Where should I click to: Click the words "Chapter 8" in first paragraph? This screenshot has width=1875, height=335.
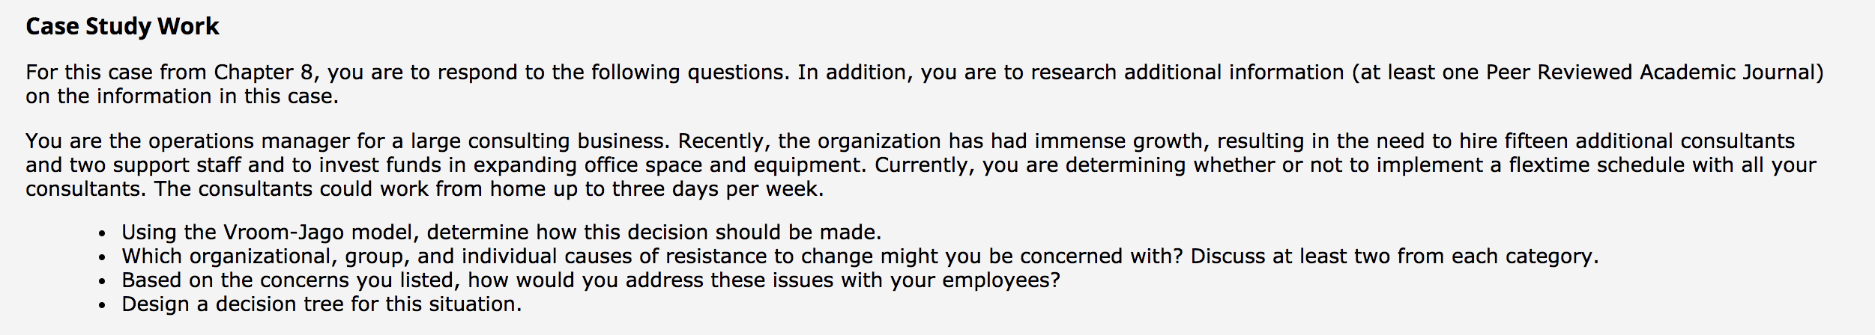point(263,73)
